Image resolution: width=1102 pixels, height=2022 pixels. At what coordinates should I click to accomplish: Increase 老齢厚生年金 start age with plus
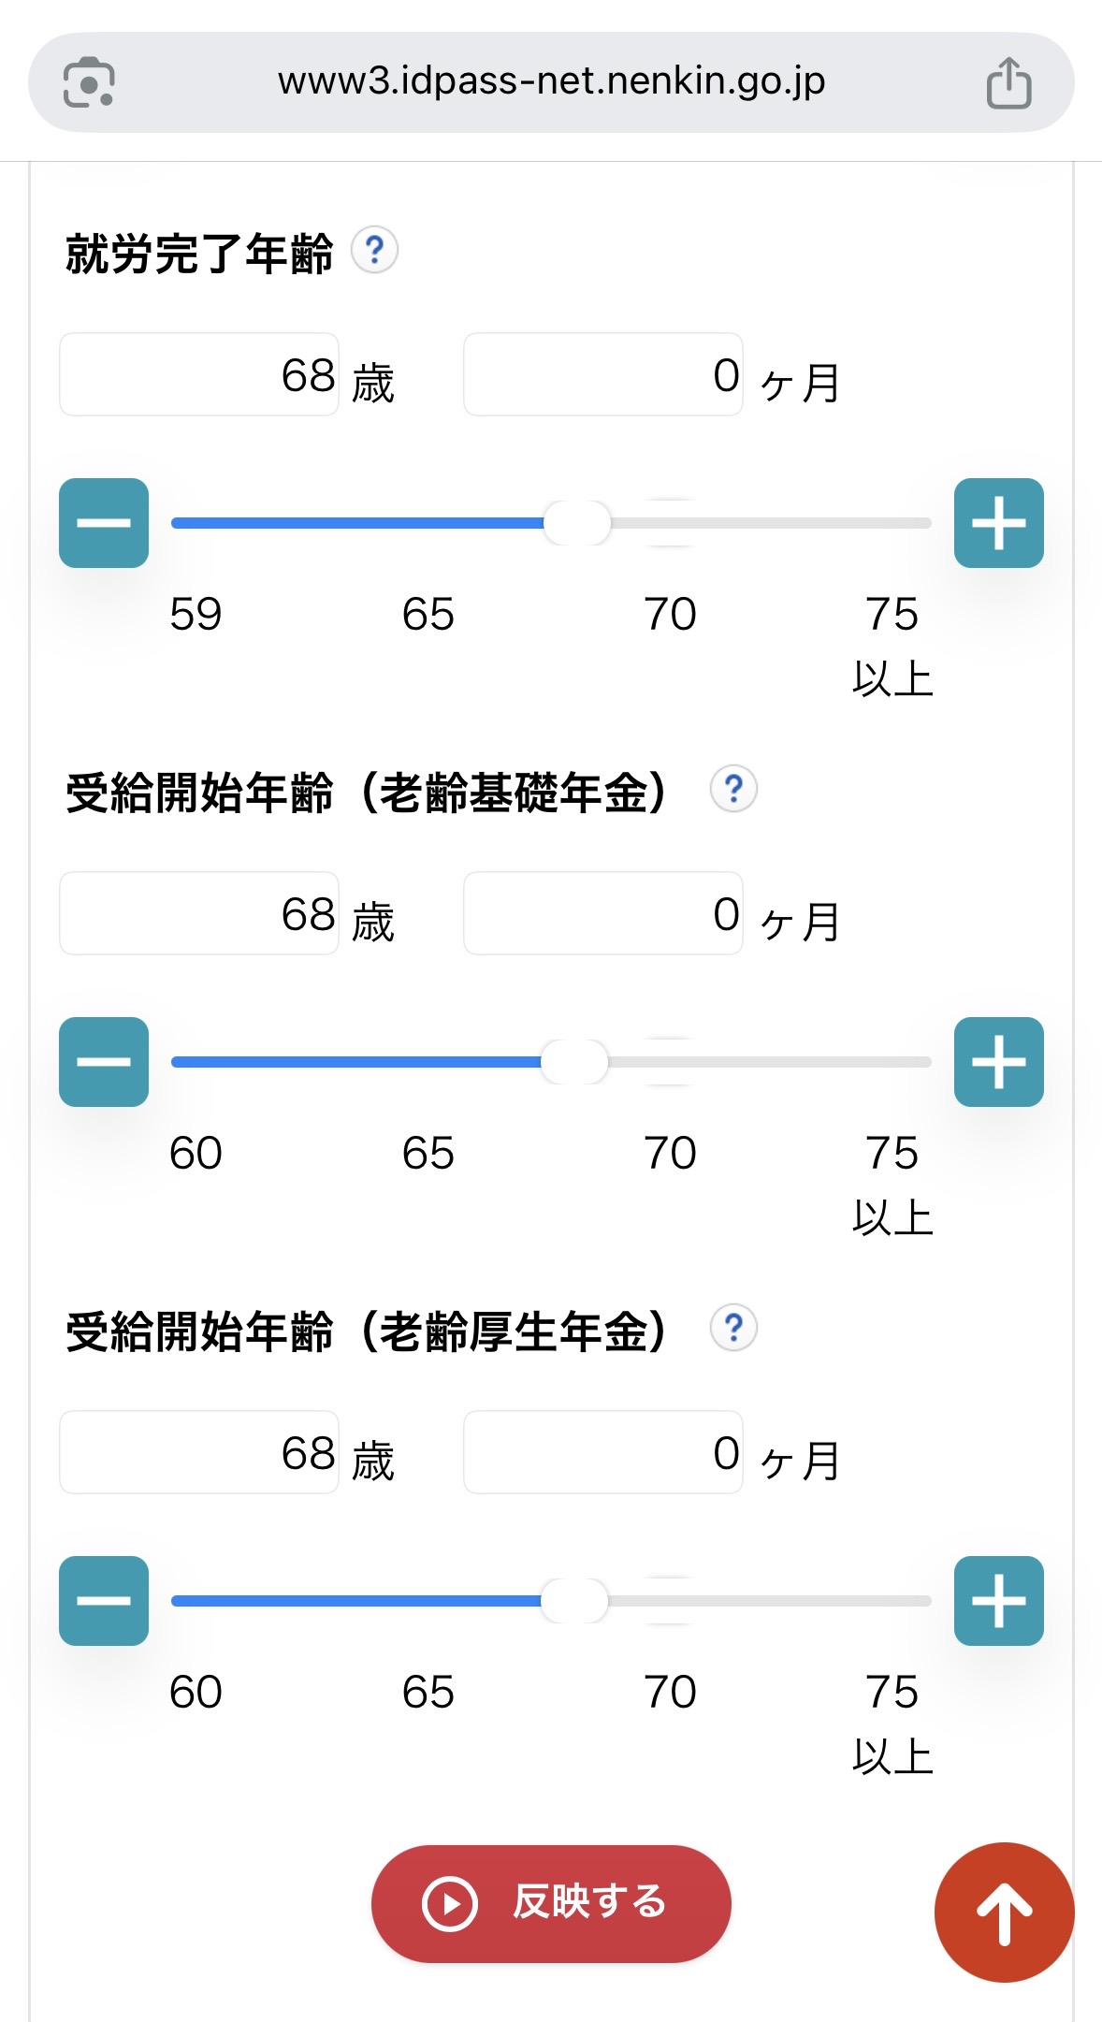998,1601
